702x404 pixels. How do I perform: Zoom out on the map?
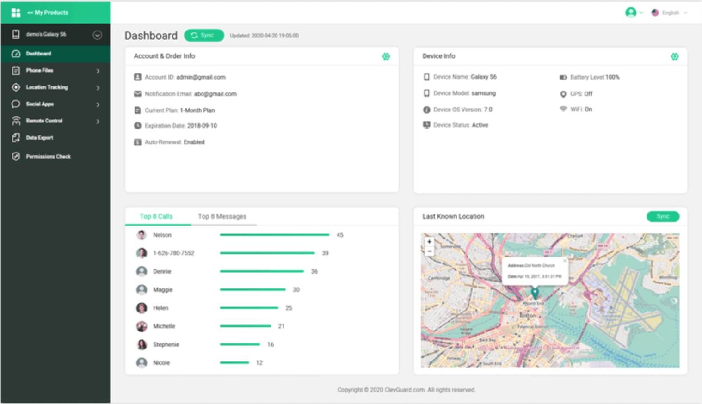pyautogui.click(x=429, y=251)
